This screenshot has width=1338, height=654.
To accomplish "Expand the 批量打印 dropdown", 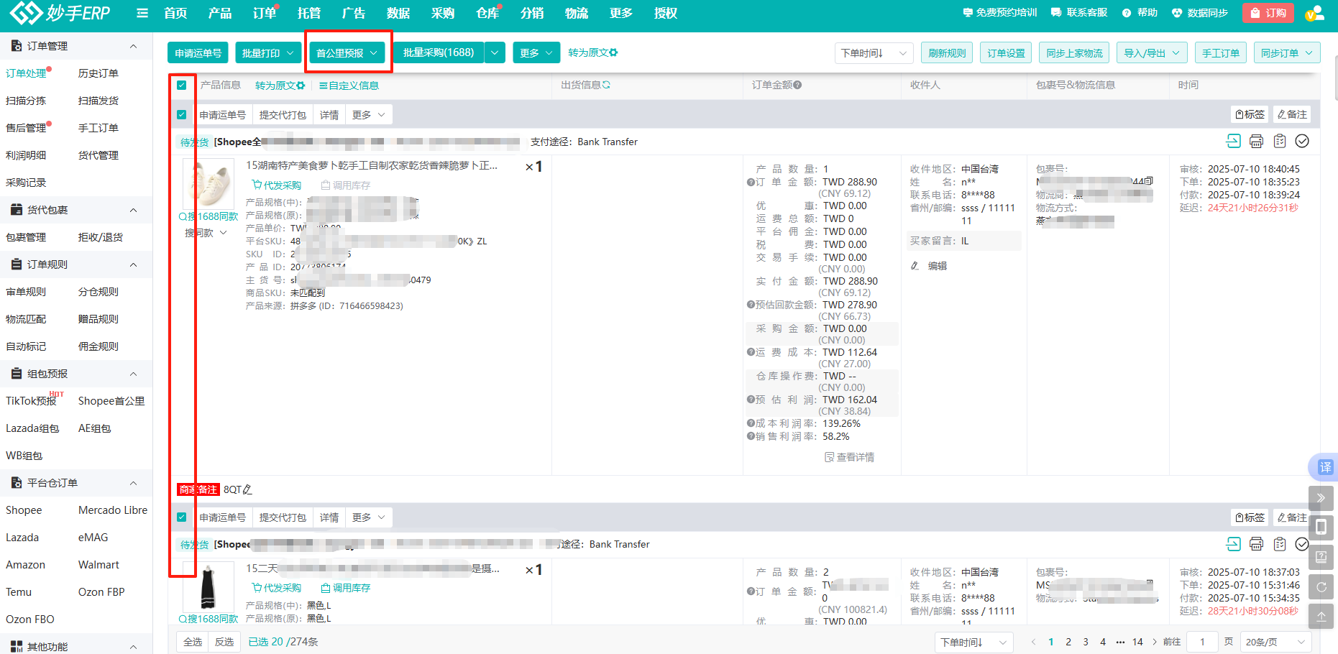I will click(268, 52).
